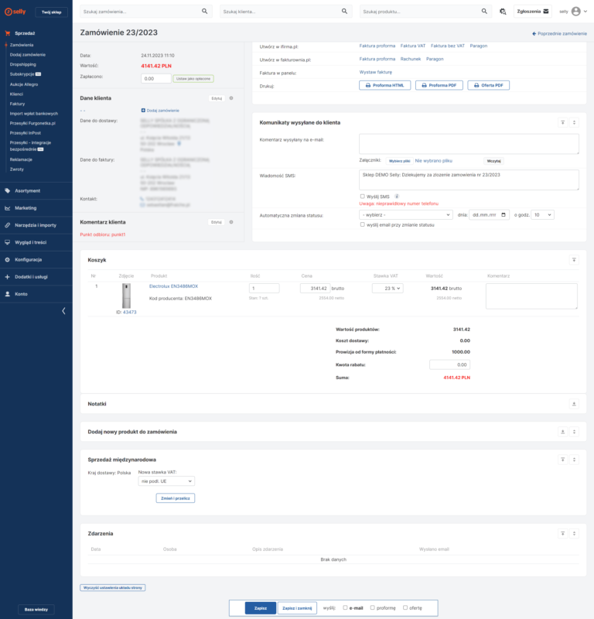The image size is (594, 619).
Task: Click the SMS info icon
Action: click(397, 196)
